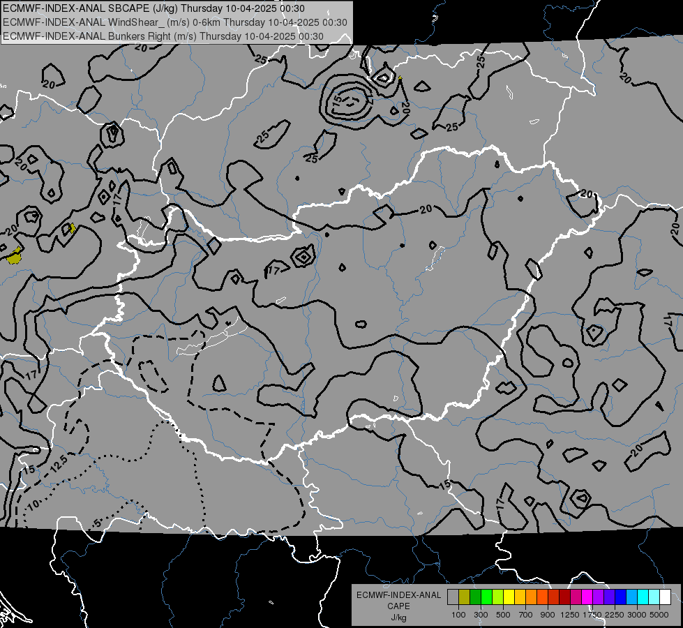683x628 pixels.
Task: Click the 10 dotted contour label
Action: pos(33,504)
